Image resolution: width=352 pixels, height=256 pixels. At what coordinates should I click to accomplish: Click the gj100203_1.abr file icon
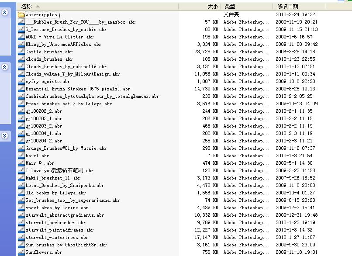pyautogui.click(x=21, y=118)
